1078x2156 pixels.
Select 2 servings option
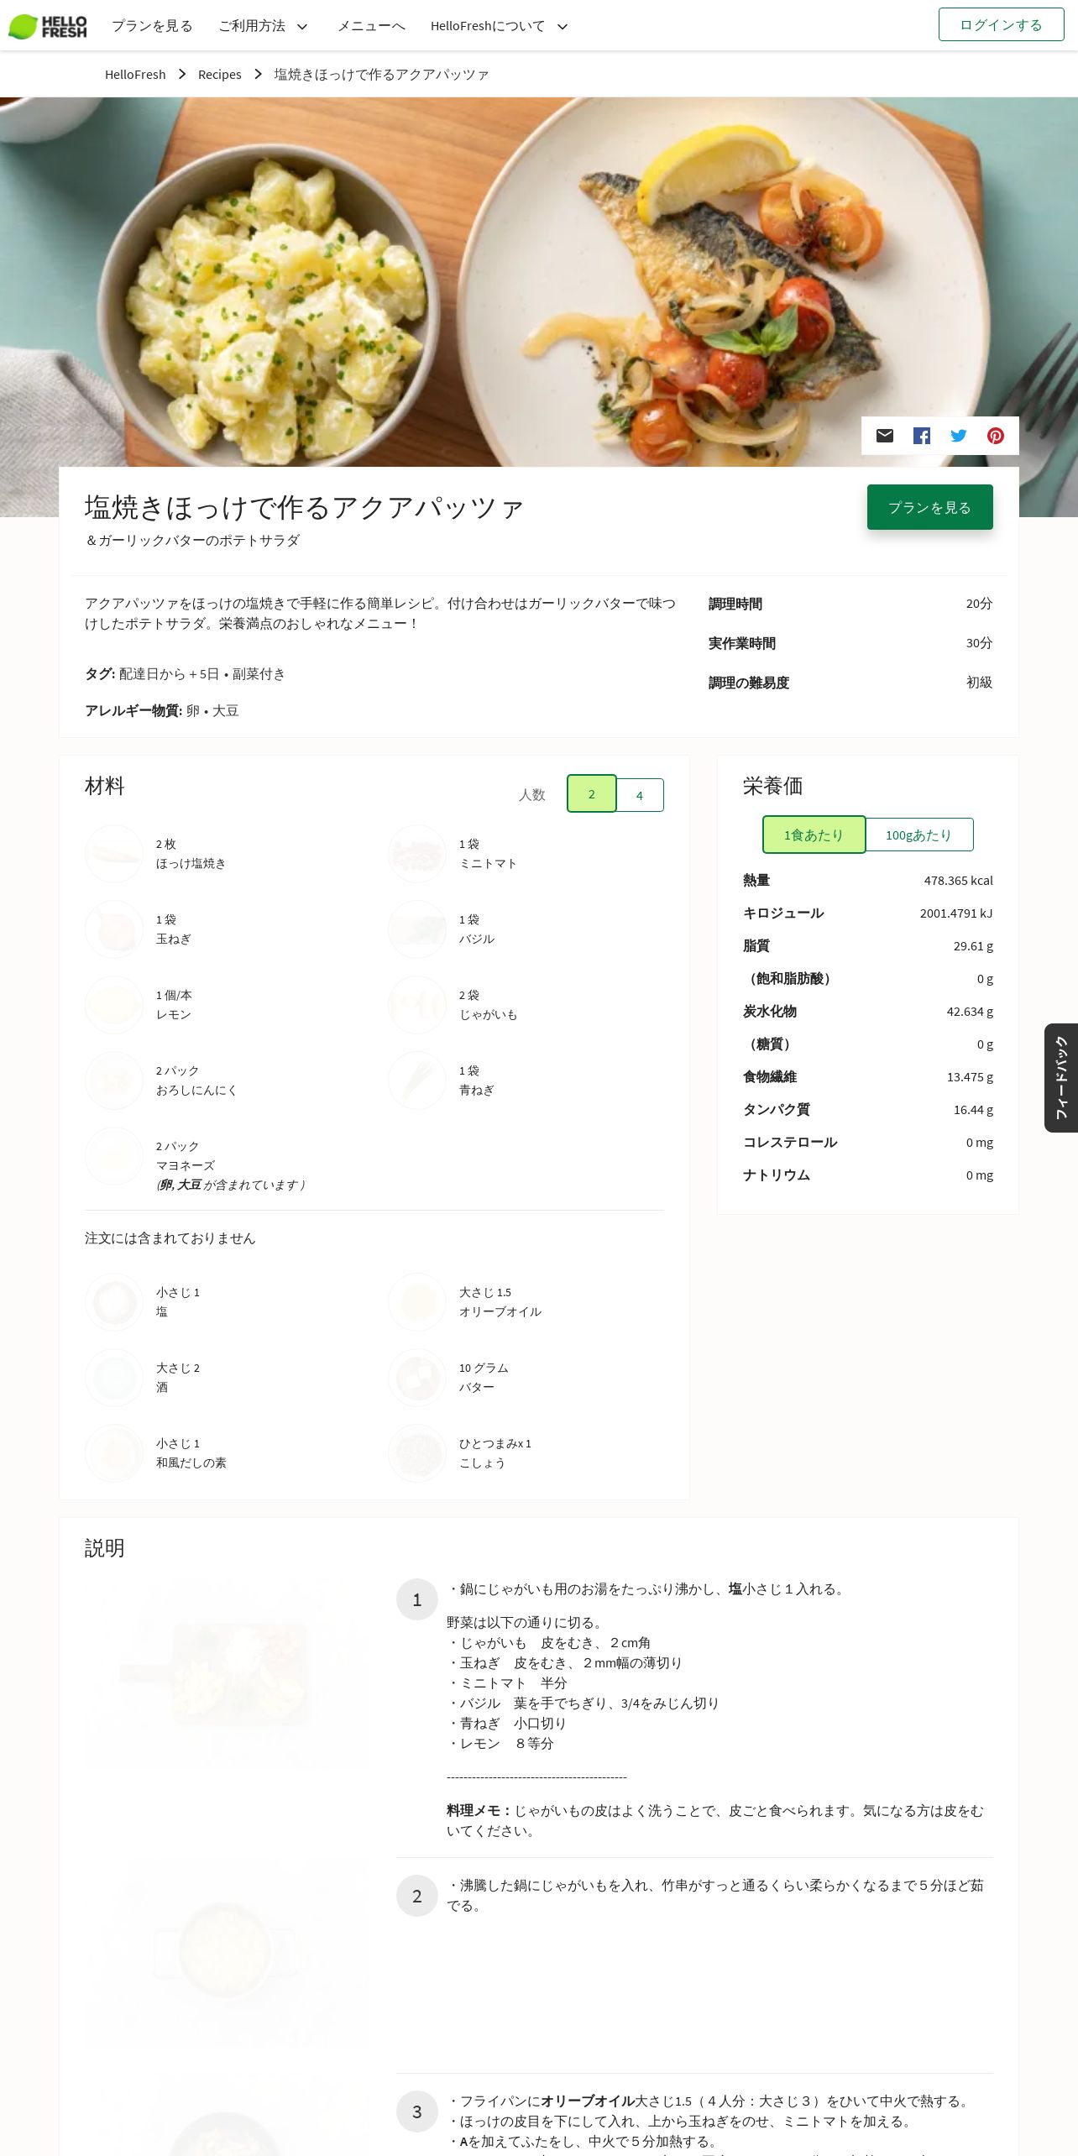[x=592, y=793]
